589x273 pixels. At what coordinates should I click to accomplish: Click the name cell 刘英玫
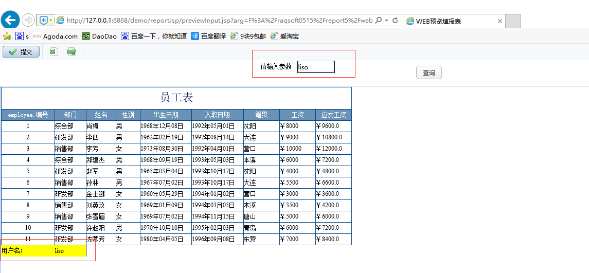tap(101, 205)
